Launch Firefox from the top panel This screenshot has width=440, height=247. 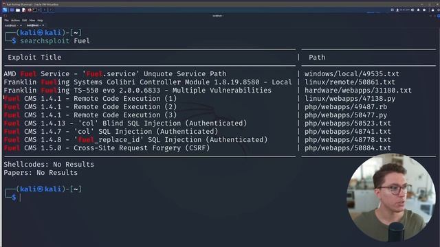(30, 10)
